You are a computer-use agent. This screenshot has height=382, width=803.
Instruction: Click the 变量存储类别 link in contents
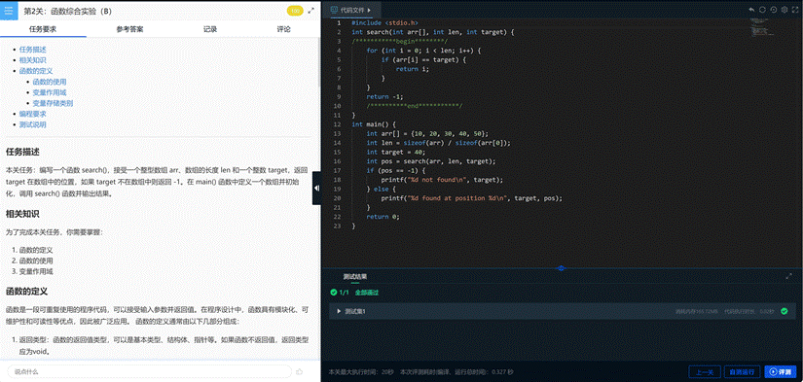click(53, 103)
